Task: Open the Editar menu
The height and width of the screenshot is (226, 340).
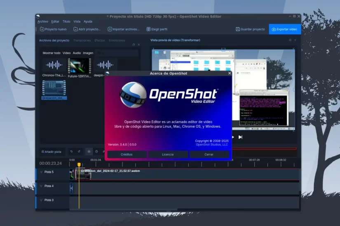Action: coord(55,22)
